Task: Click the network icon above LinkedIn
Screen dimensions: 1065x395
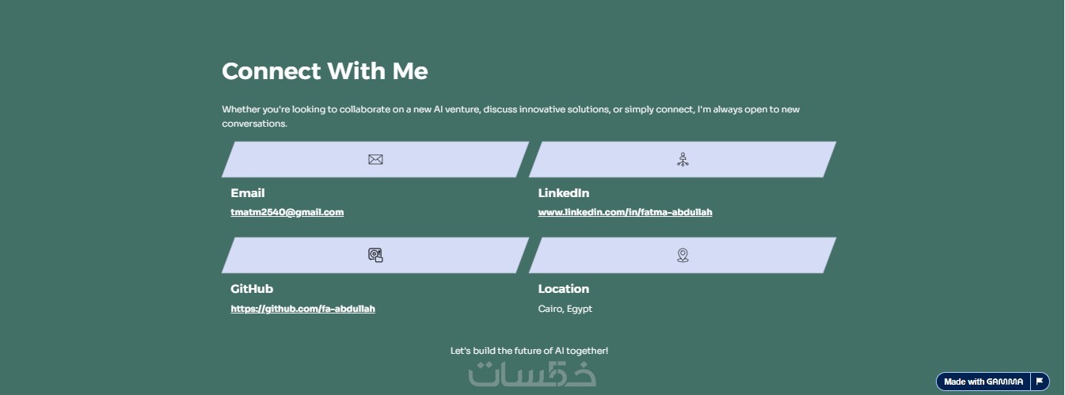Action: pyautogui.click(x=683, y=159)
